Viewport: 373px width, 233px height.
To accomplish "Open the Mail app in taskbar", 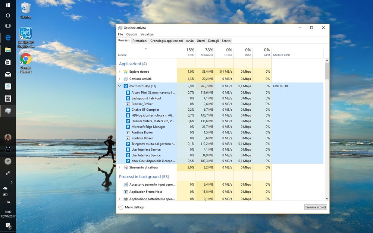I will (8, 74).
